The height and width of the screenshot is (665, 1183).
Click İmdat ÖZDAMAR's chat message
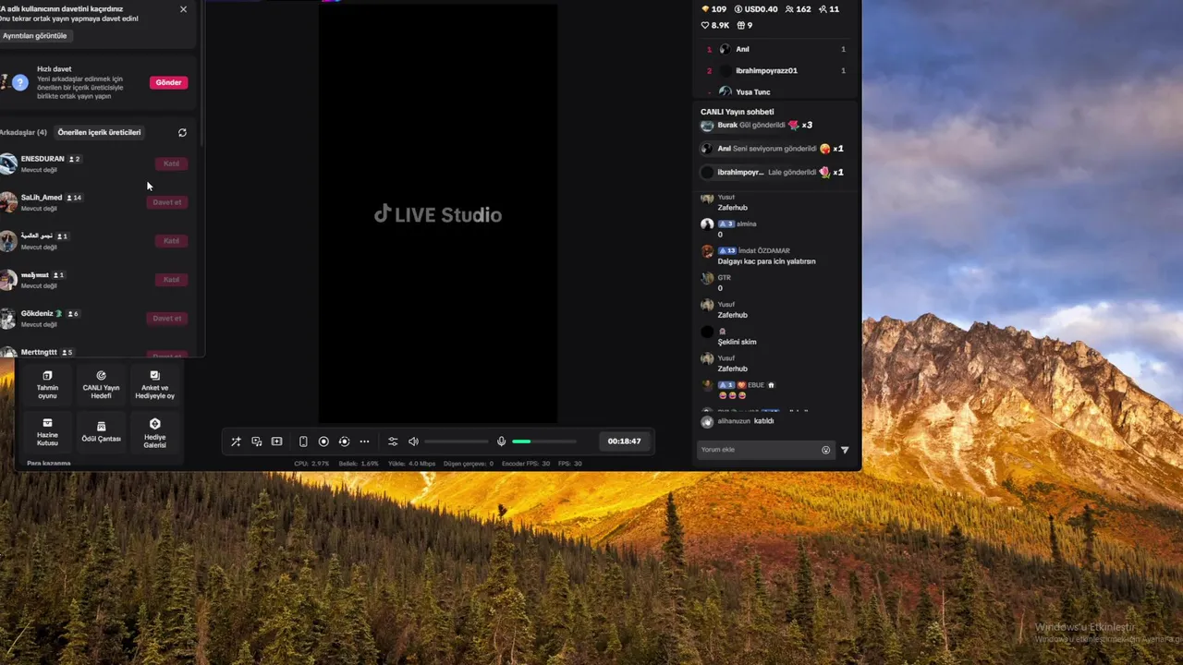[766, 261]
